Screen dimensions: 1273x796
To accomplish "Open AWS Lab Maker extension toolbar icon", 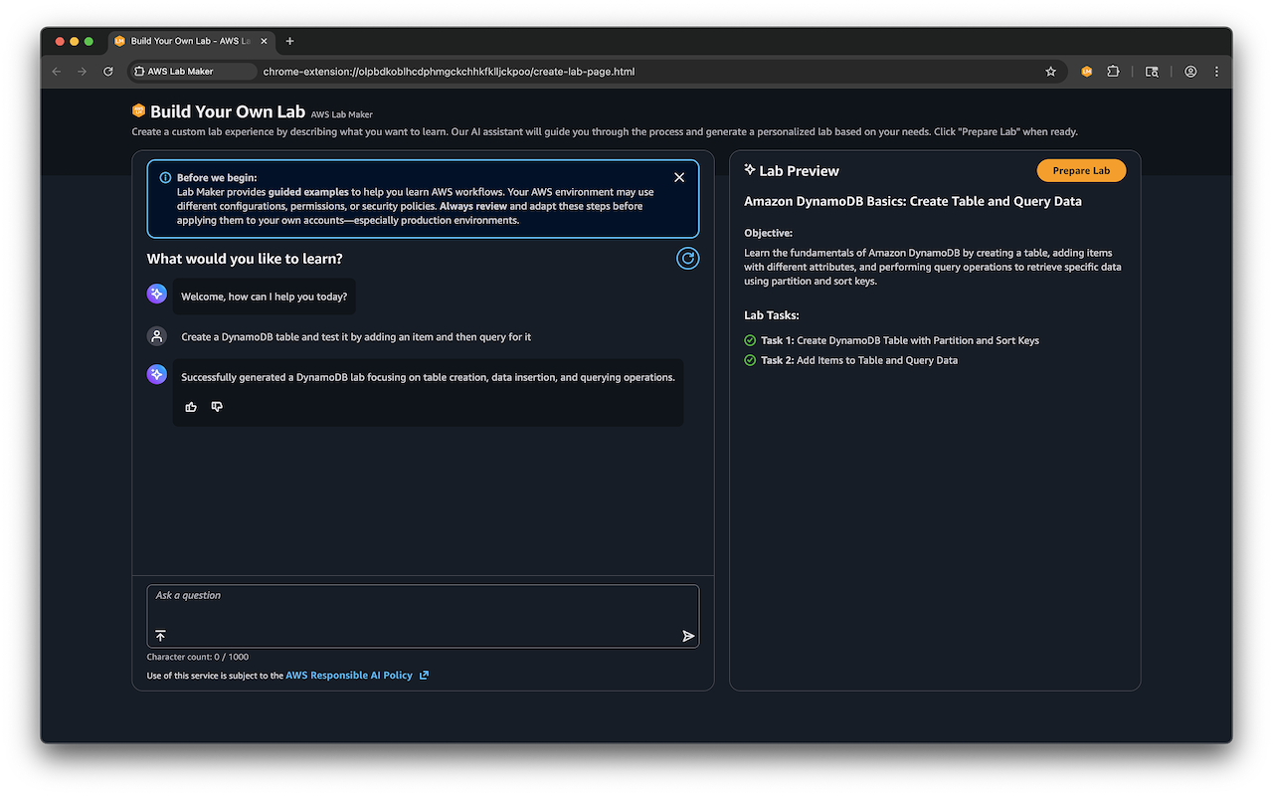I will 1087,72.
